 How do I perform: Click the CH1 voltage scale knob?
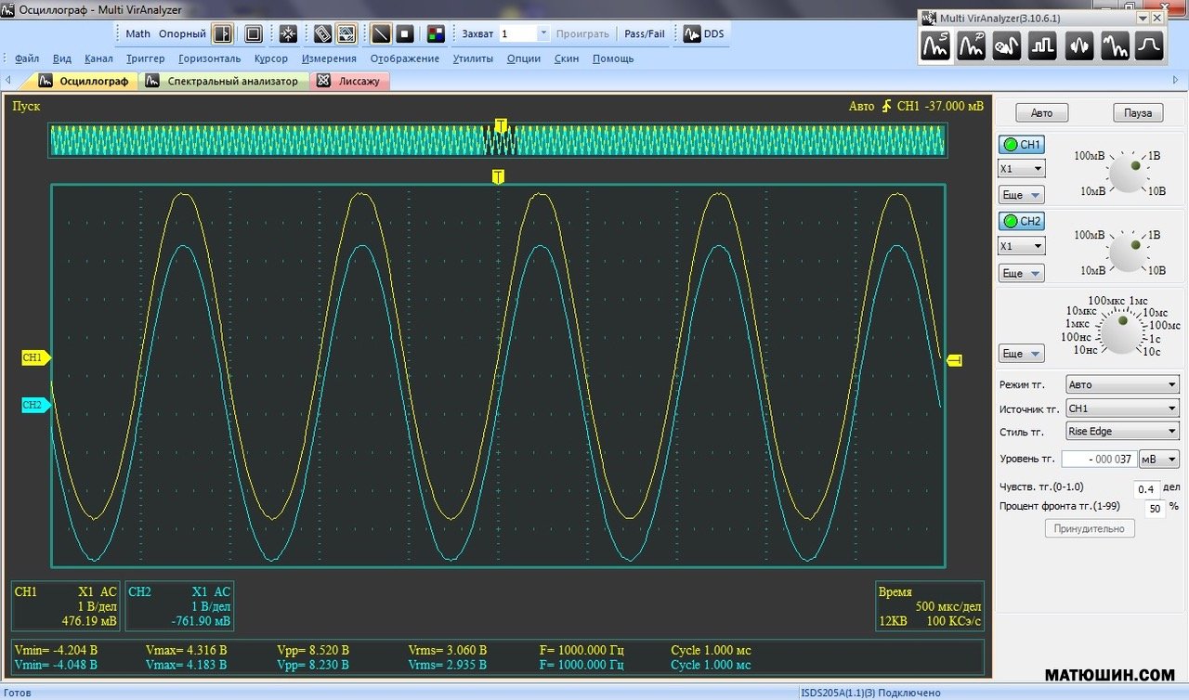(1126, 174)
